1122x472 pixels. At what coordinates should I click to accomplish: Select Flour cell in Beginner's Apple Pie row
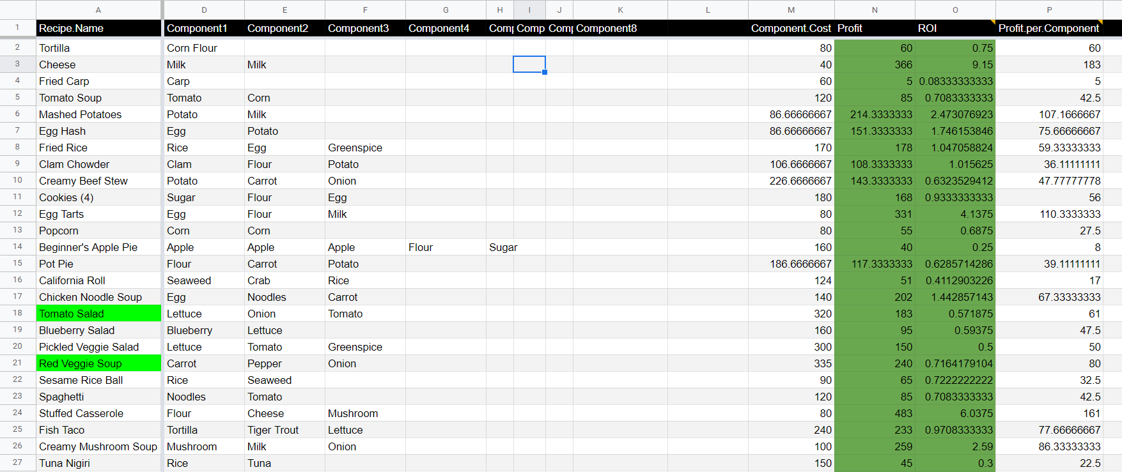click(x=446, y=247)
